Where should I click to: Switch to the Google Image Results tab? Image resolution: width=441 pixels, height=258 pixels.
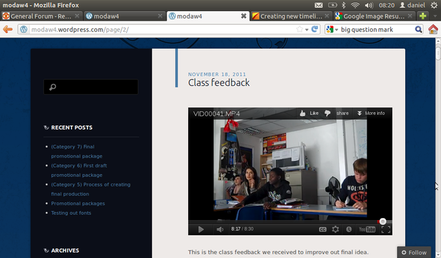(x=374, y=17)
